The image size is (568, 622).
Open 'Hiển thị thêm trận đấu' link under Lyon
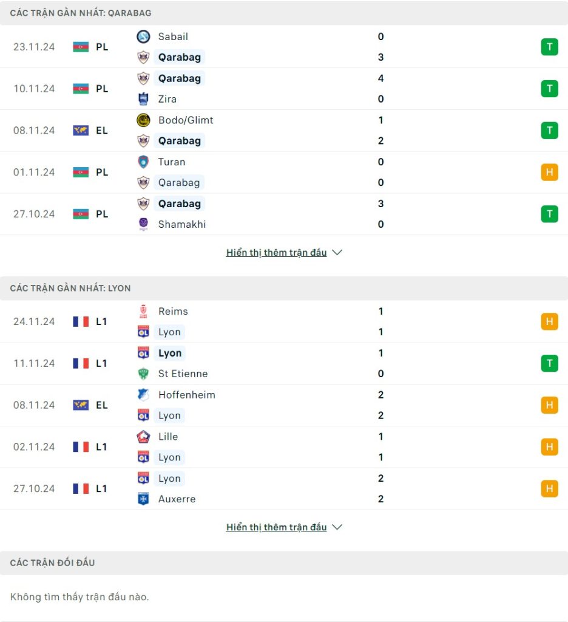coord(276,527)
